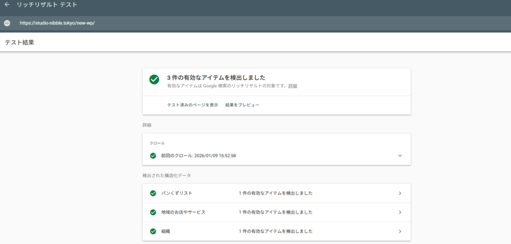The image size is (511, 244).
Task: Click テスト済みのページを表示 button
Action: point(192,105)
